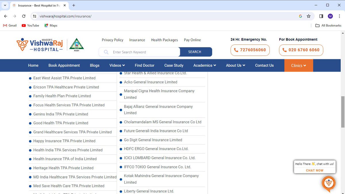Select East West Assist TPA Private Limited

64,78
